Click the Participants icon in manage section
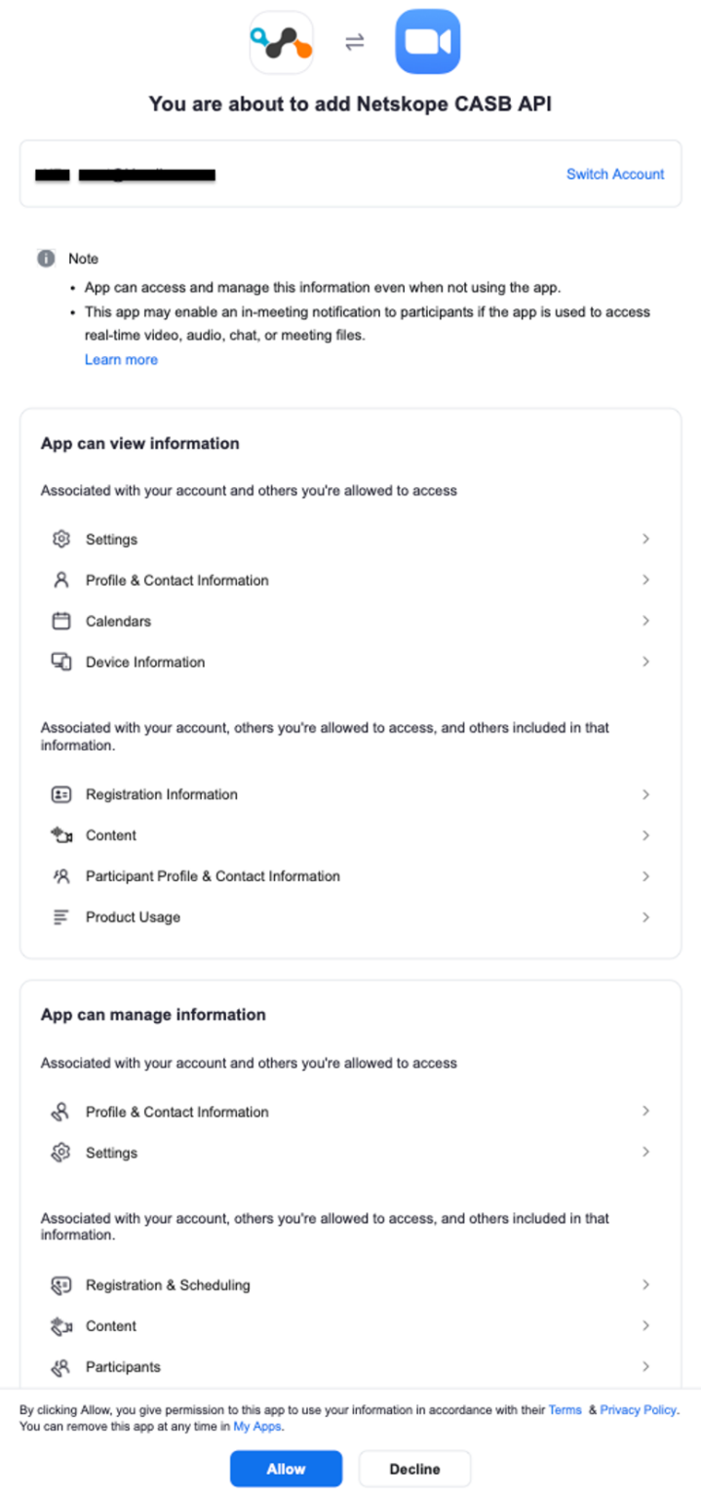This screenshot has width=701, height=1499. (x=60, y=1367)
